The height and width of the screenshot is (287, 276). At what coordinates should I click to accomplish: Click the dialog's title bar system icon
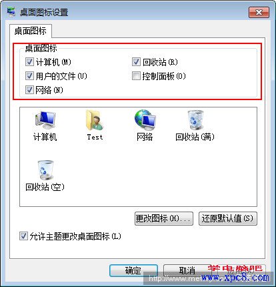click(11, 12)
